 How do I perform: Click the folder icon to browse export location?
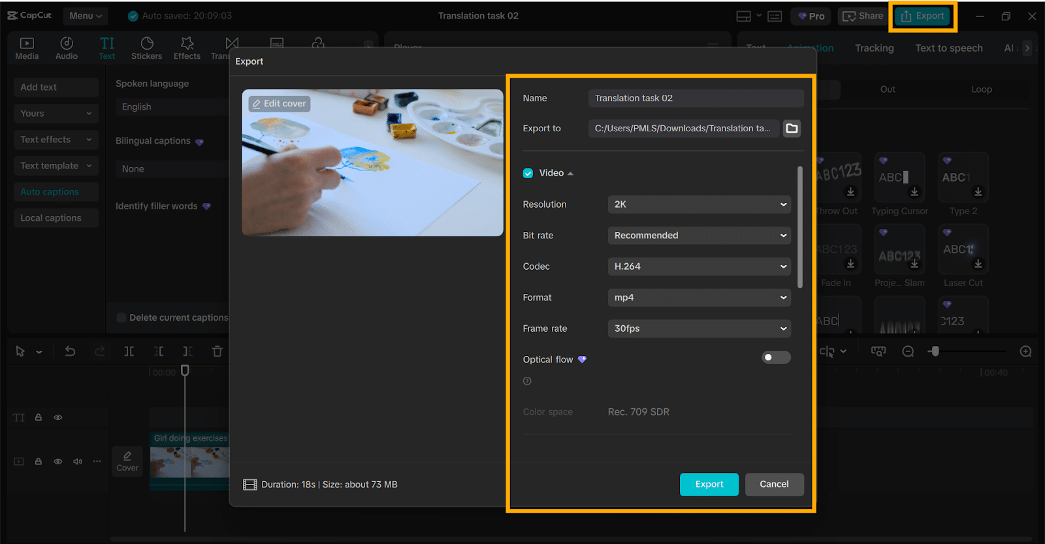[x=792, y=129]
